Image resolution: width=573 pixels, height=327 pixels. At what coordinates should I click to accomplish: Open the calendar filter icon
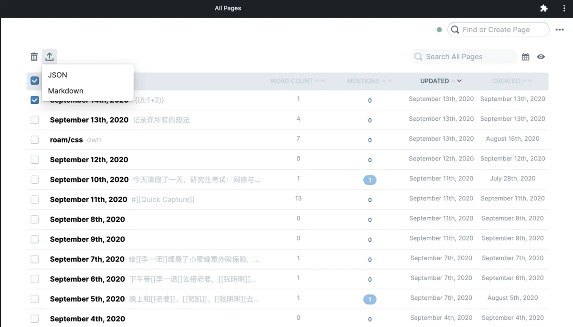pos(525,56)
